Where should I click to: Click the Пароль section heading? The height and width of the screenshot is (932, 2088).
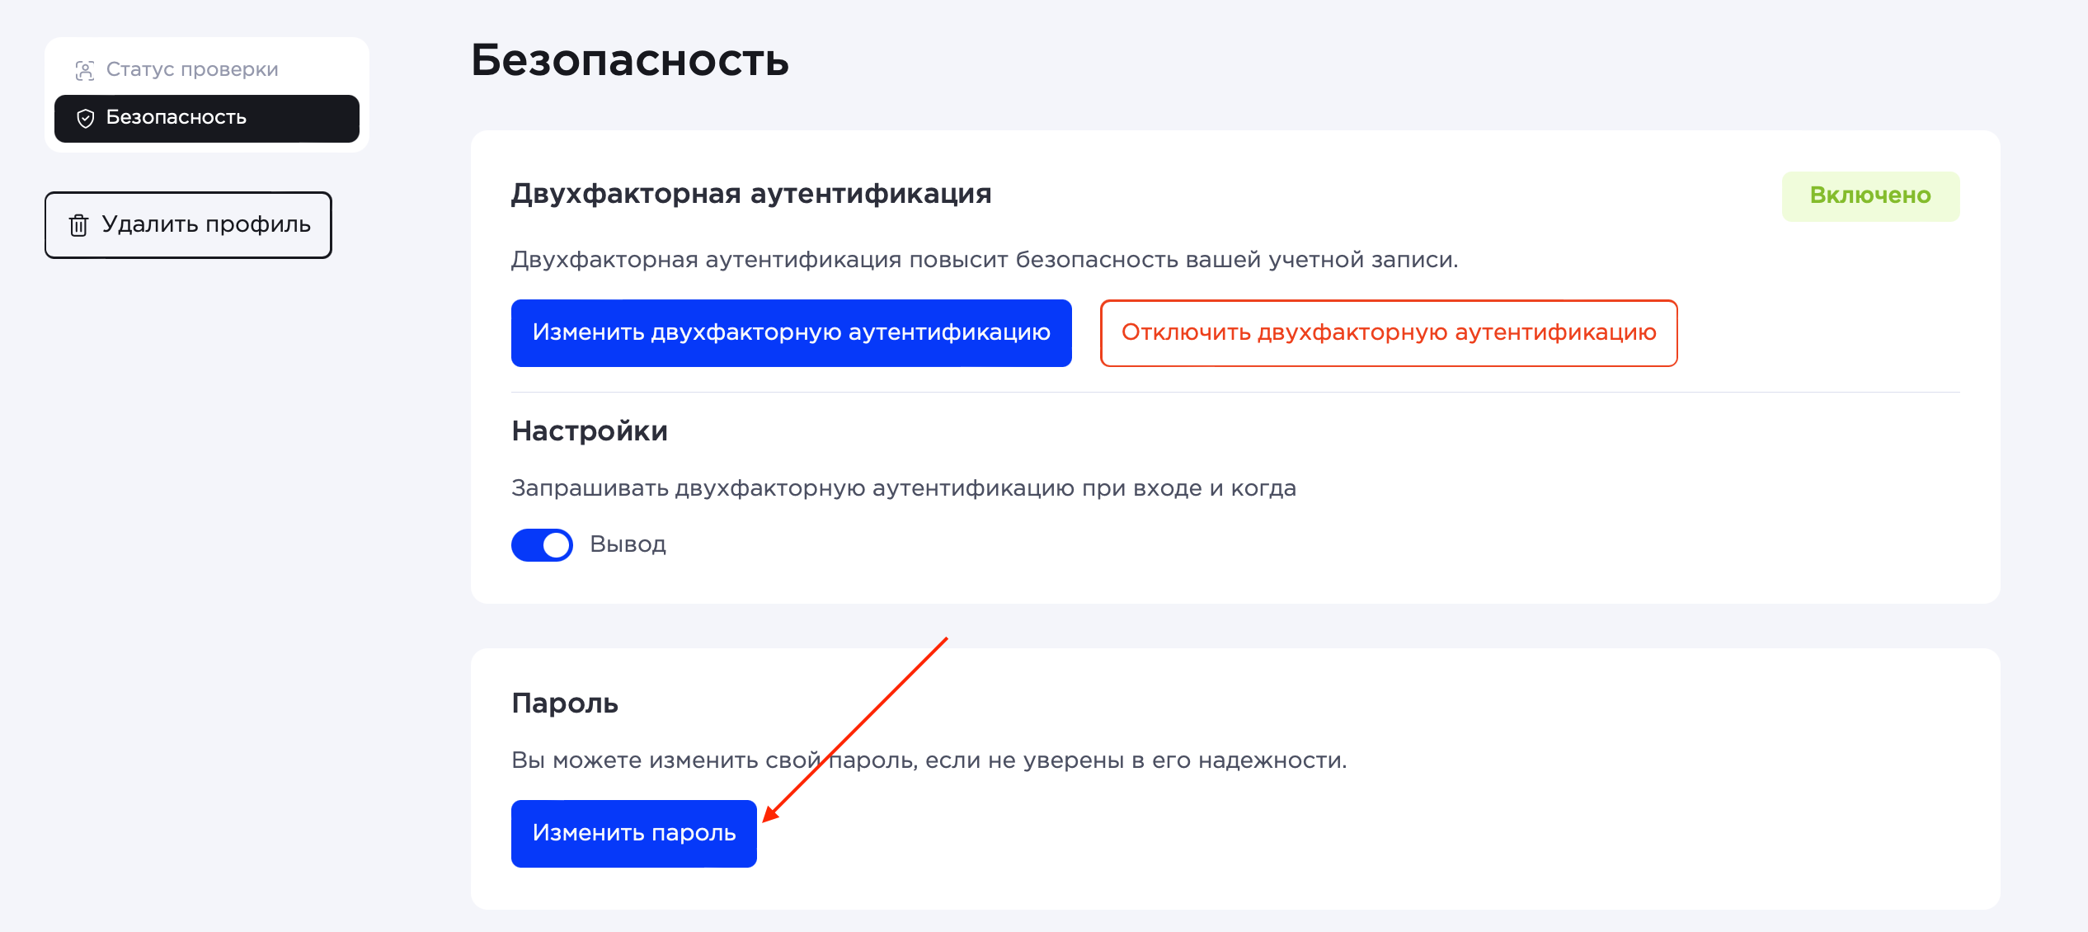(564, 703)
